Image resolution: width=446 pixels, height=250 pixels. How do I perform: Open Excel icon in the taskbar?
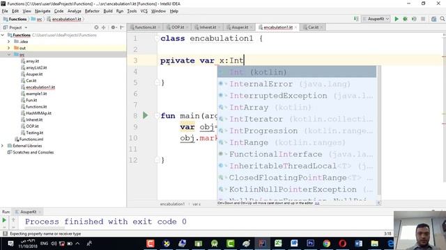pos(278,243)
